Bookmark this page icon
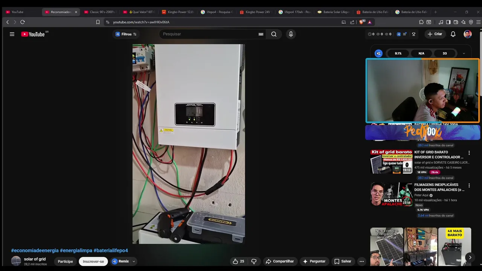The width and height of the screenshot is (482, 271). (x=98, y=22)
